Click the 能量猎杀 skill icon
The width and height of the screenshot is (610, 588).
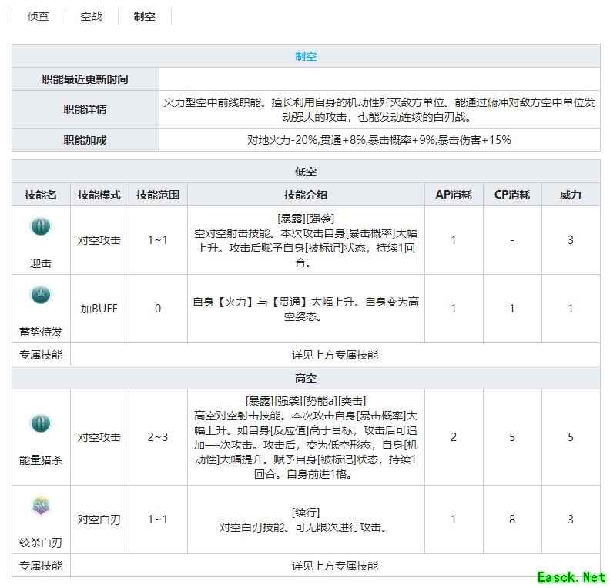click(40, 423)
